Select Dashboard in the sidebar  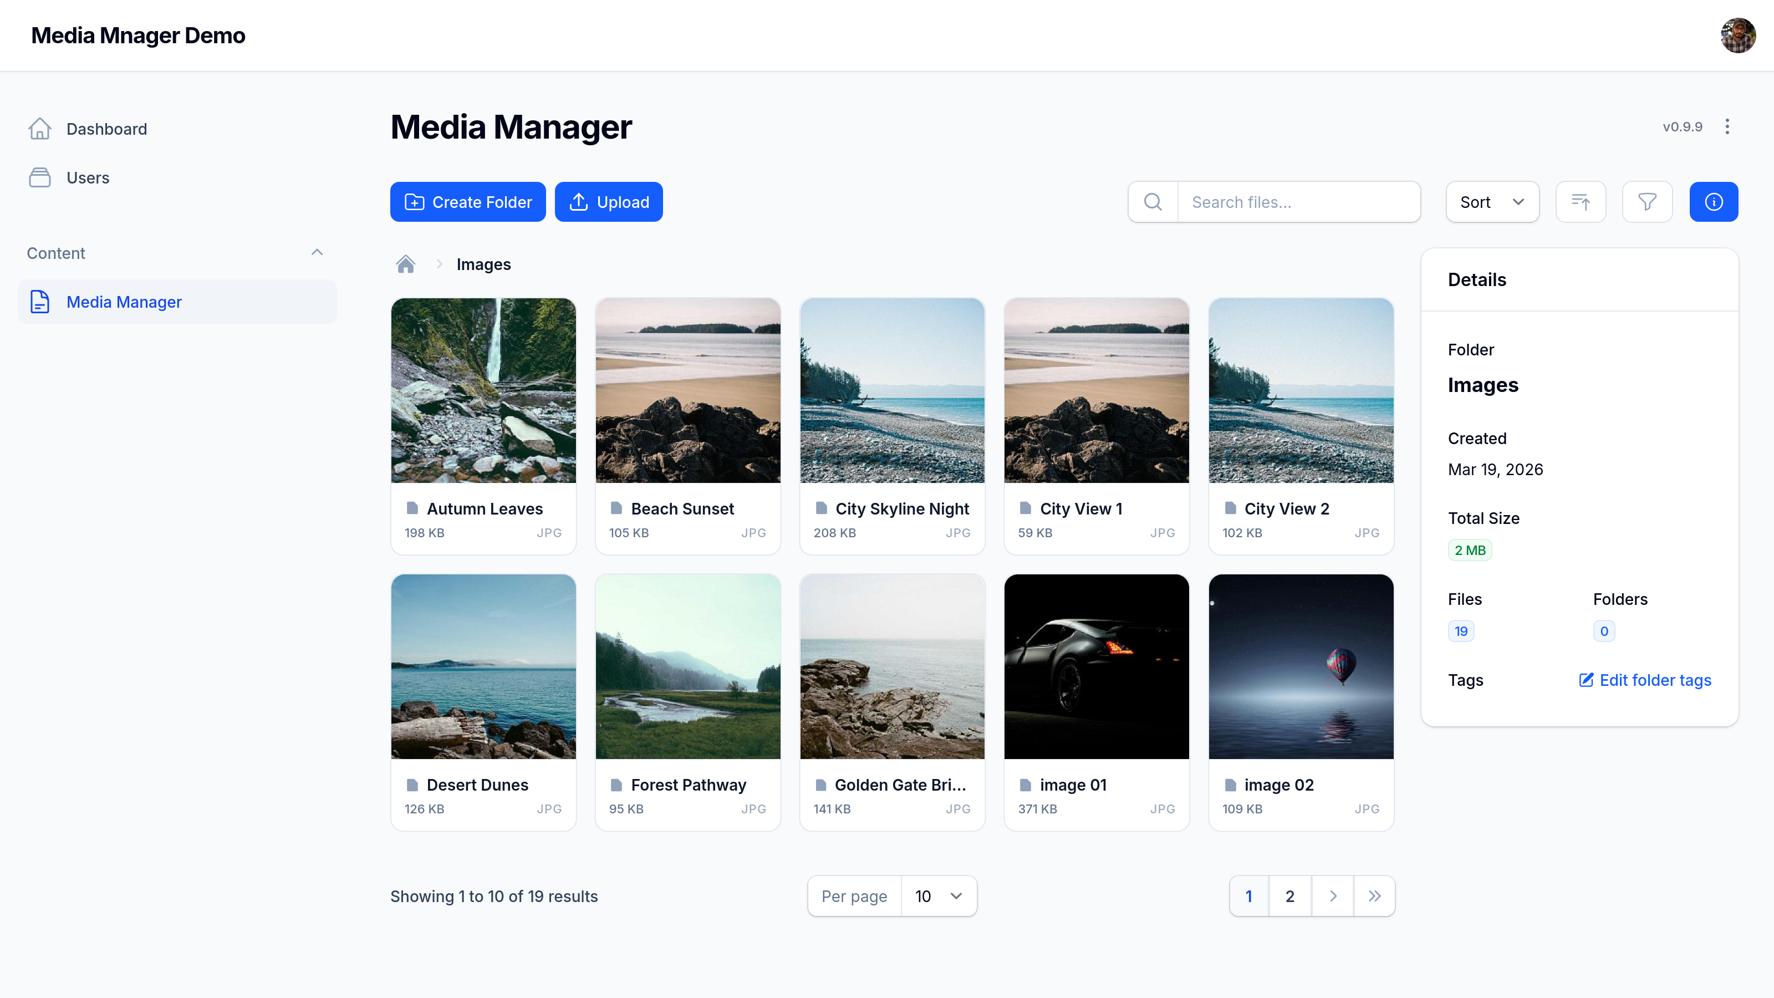point(107,129)
